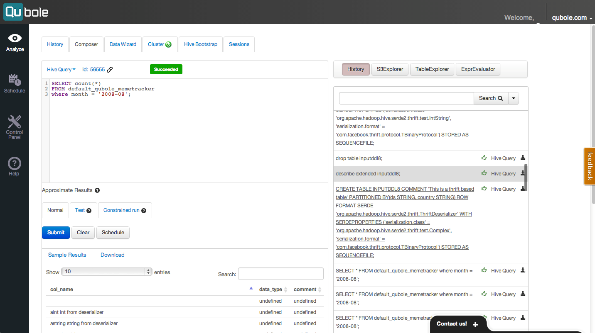Click the history search input field
595x333 pixels.
coord(406,98)
